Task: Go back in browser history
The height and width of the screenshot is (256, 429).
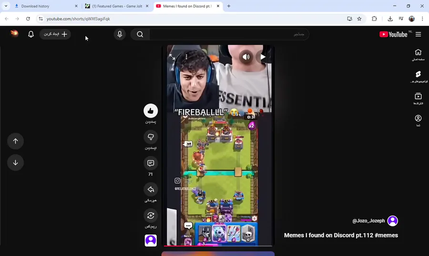Action: tap(7, 19)
